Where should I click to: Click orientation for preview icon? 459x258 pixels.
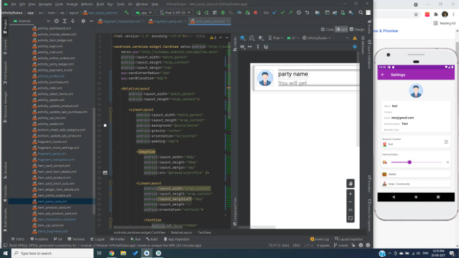[x=252, y=38]
